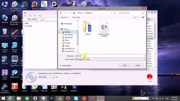Click the New folder button
The image size is (180, 101).
[x=76, y=17]
